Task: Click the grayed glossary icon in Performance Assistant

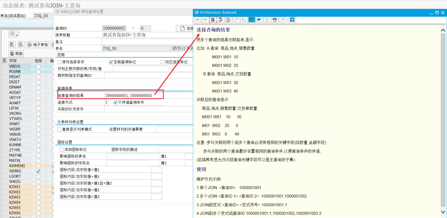Action: click(x=236, y=20)
